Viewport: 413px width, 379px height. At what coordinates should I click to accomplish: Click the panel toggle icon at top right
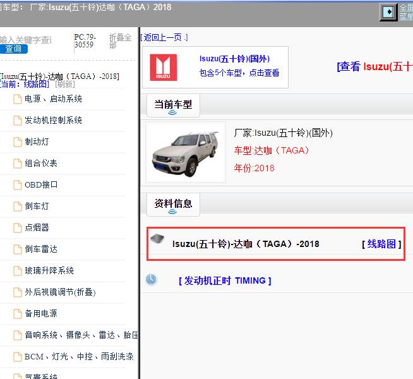click(x=388, y=12)
